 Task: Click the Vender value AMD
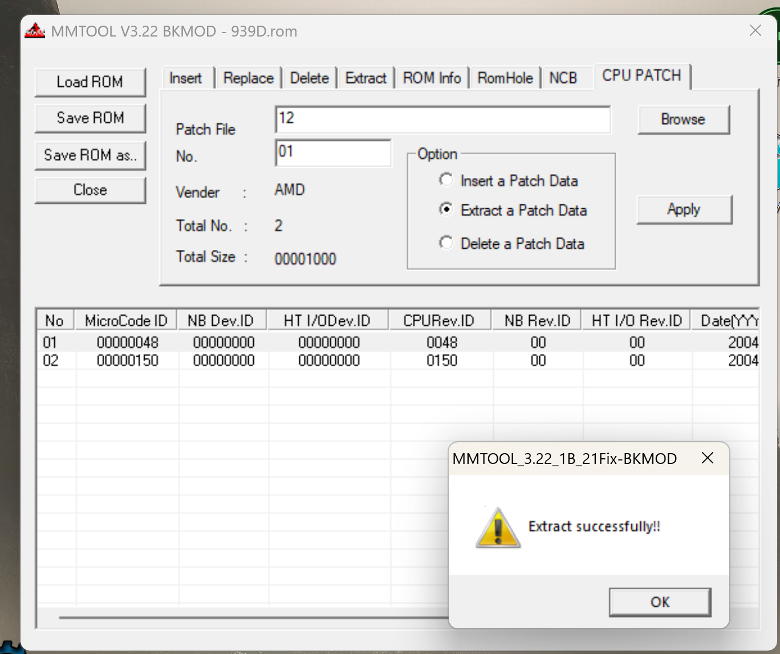[290, 189]
